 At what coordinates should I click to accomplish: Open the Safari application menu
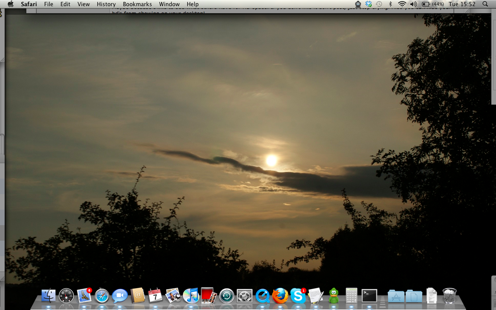pos(29,4)
